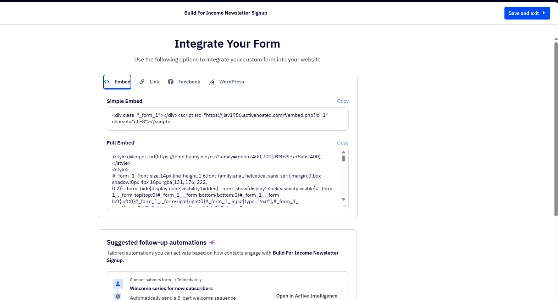Click the chain link icon
The image size is (558, 300).
tap(142, 82)
